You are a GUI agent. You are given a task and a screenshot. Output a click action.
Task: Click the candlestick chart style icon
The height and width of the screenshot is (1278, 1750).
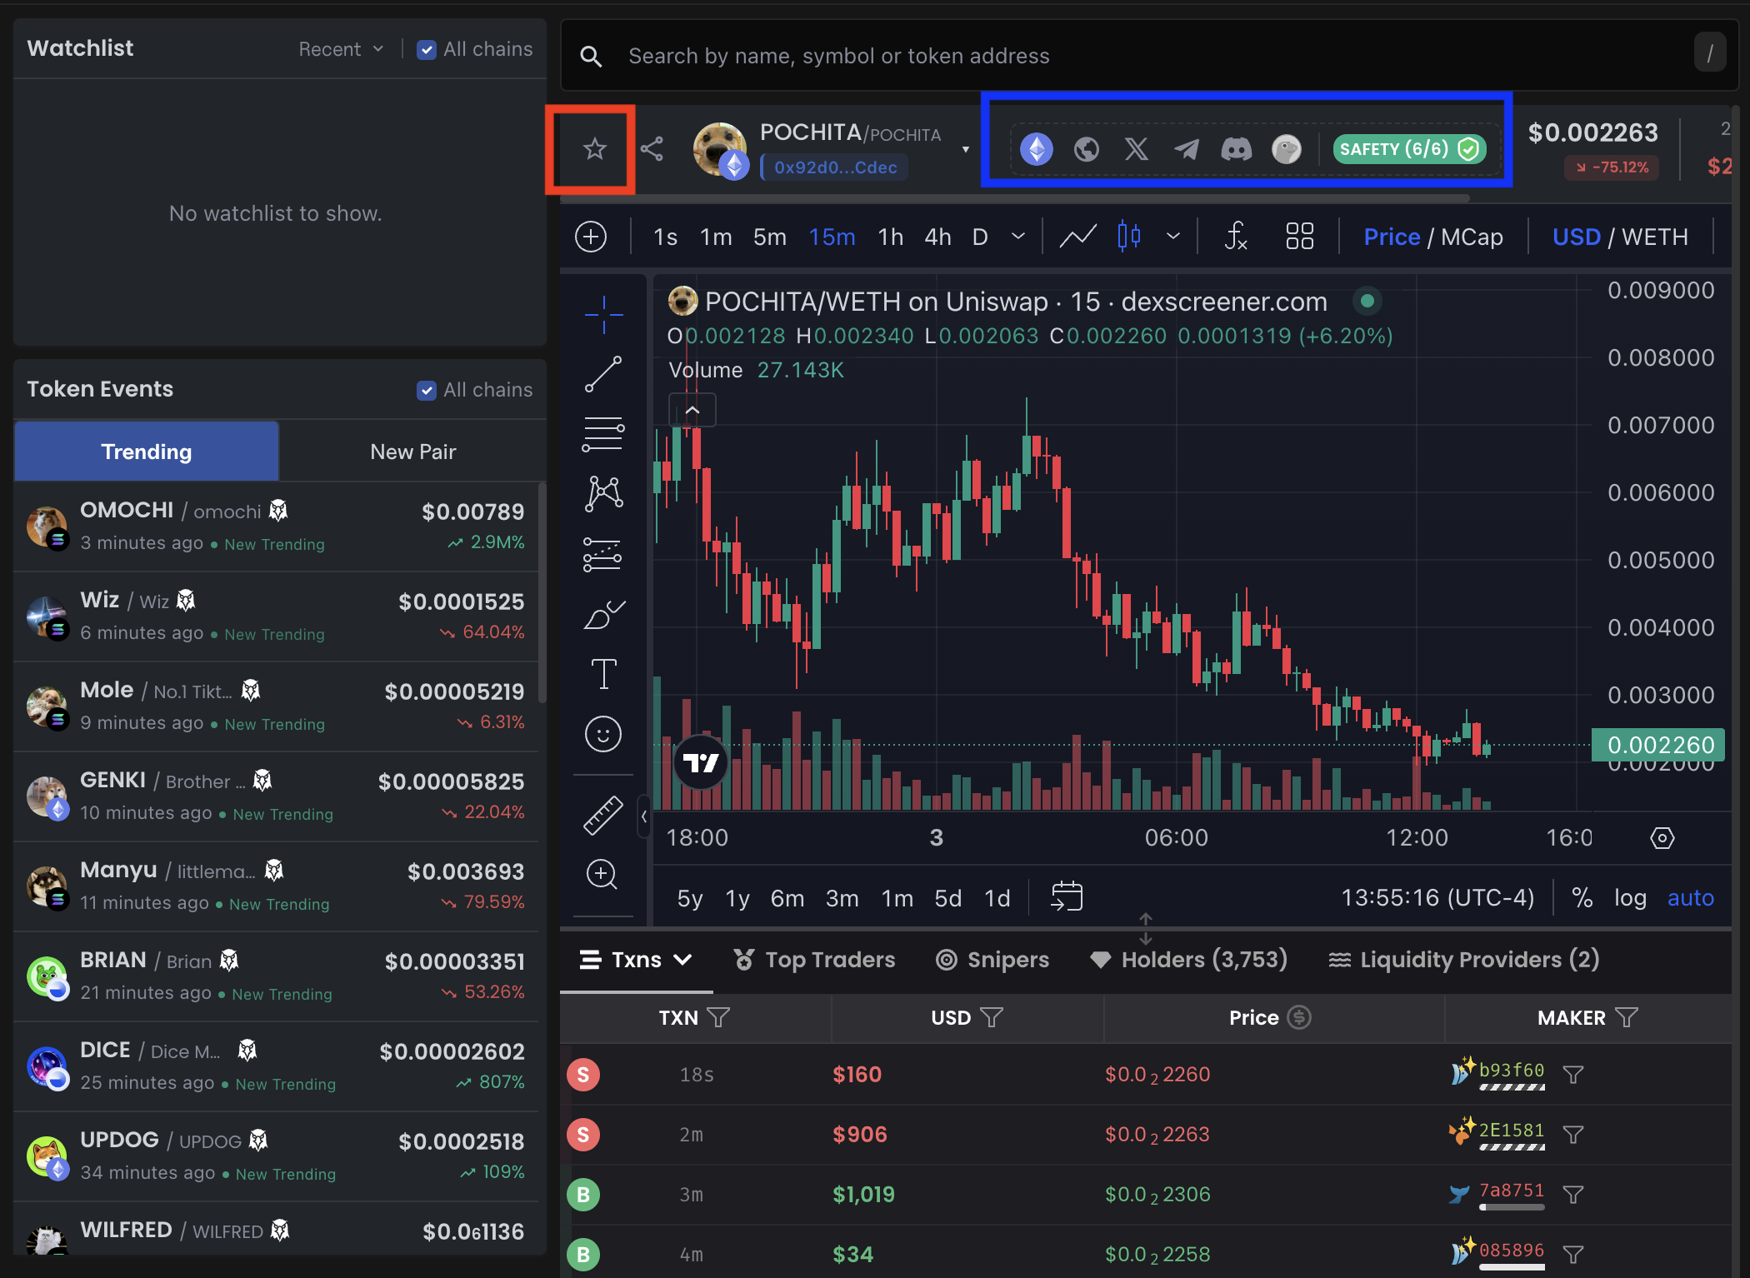point(1129,237)
